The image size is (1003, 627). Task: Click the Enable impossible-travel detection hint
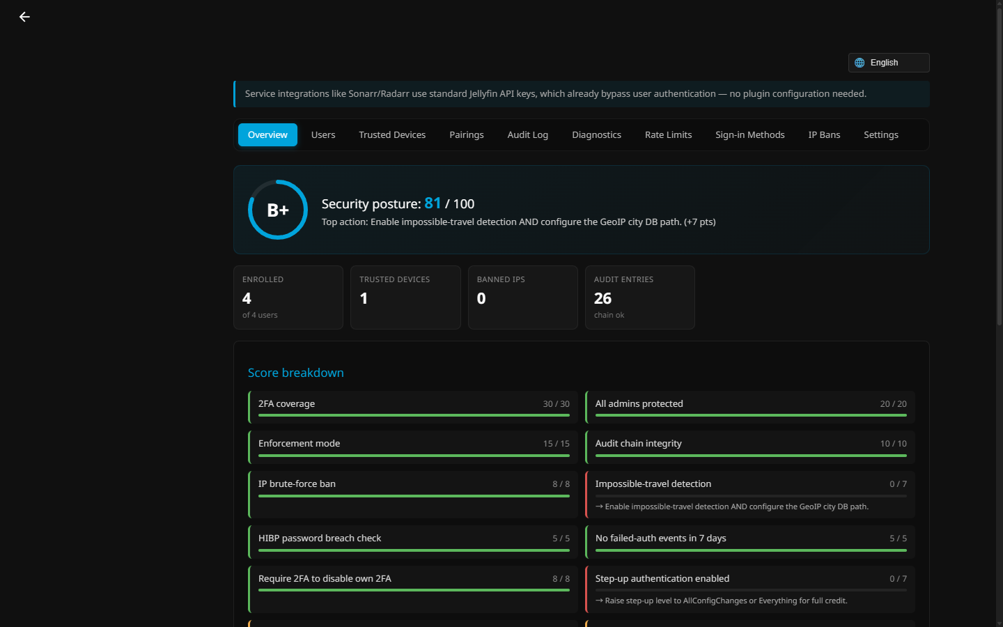click(x=732, y=506)
